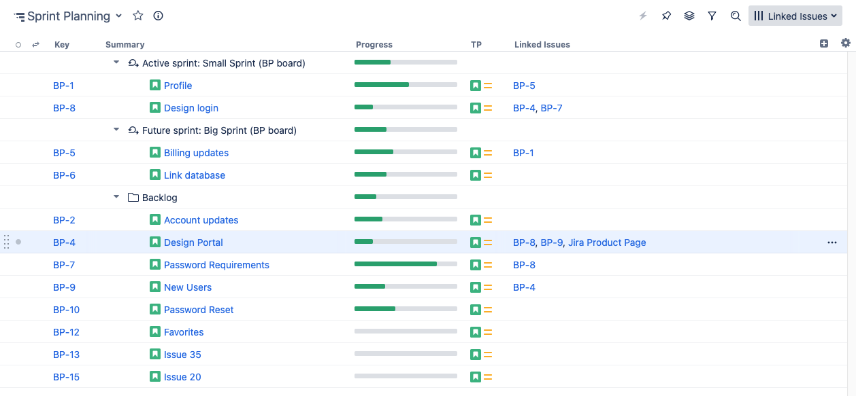The width and height of the screenshot is (856, 396).
Task: Open the column settings gear icon
Action: pyautogui.click(x=846, y=43)
